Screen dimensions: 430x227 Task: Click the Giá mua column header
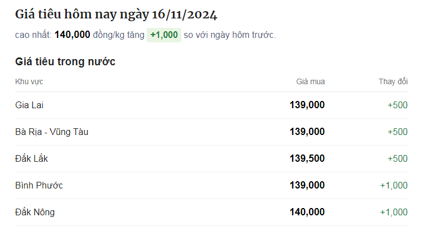pos(311,81)
